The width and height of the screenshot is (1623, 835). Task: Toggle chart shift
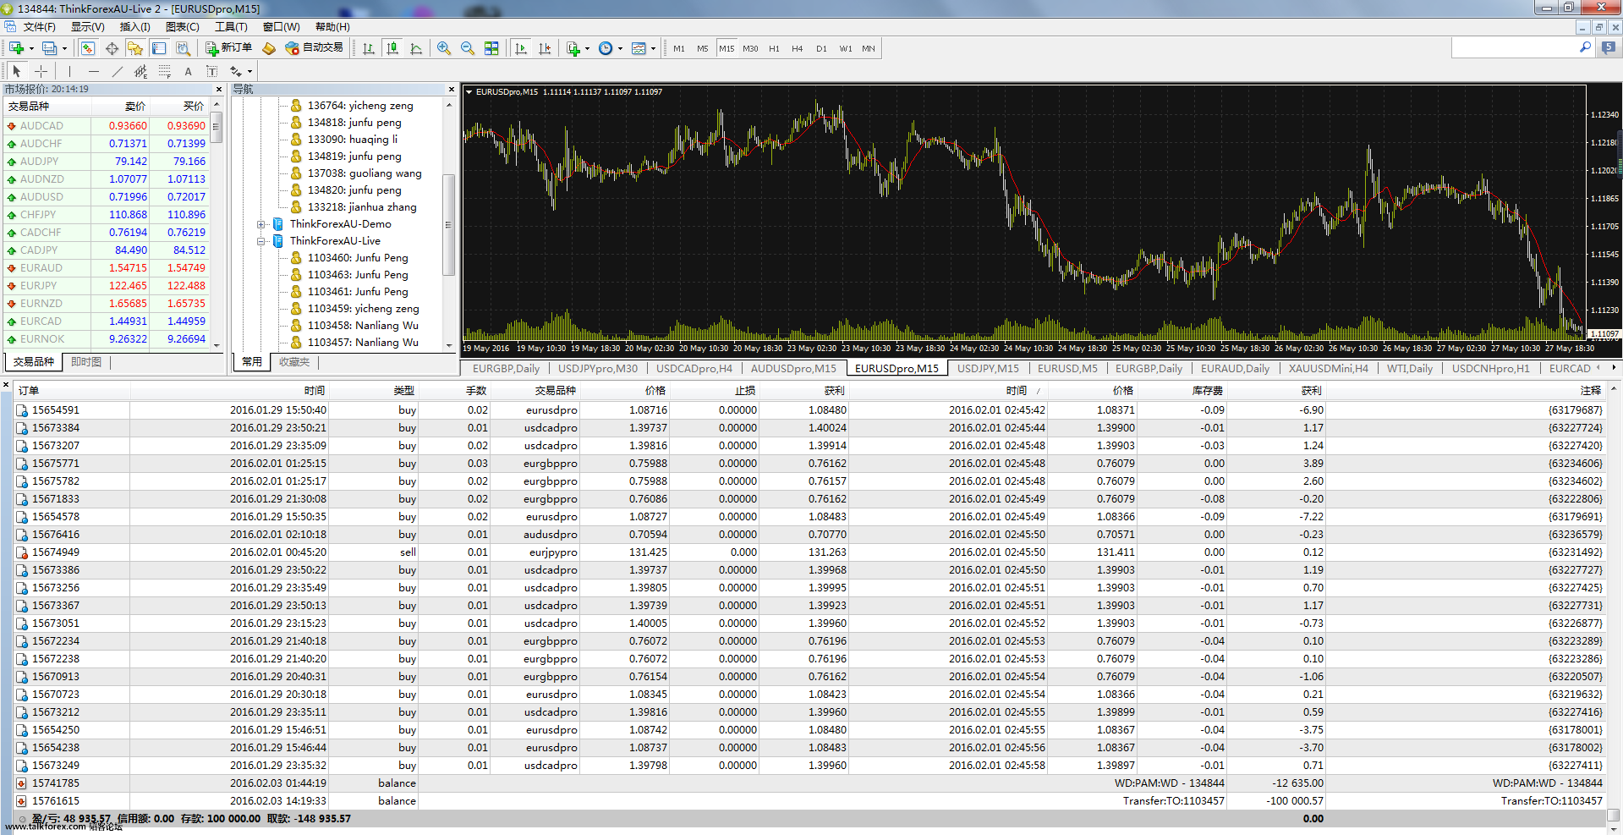click(545, 48)
